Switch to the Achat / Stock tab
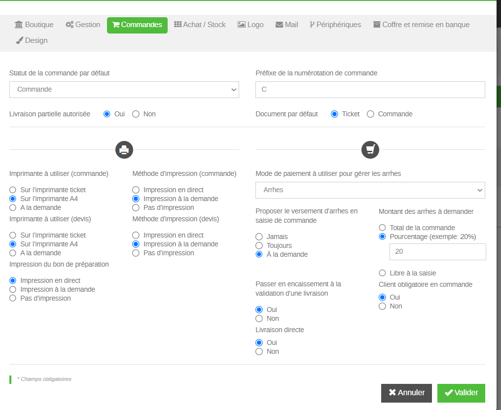This screenshot has width=501, height=410. coord(200,25)
